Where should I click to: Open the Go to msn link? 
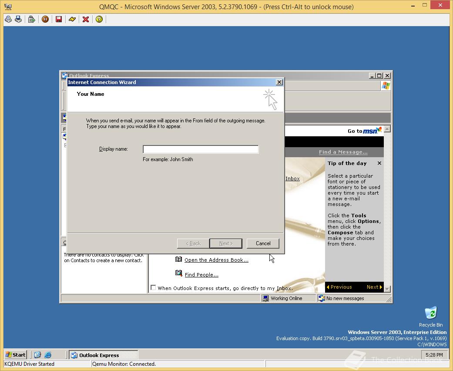[364, 131]
